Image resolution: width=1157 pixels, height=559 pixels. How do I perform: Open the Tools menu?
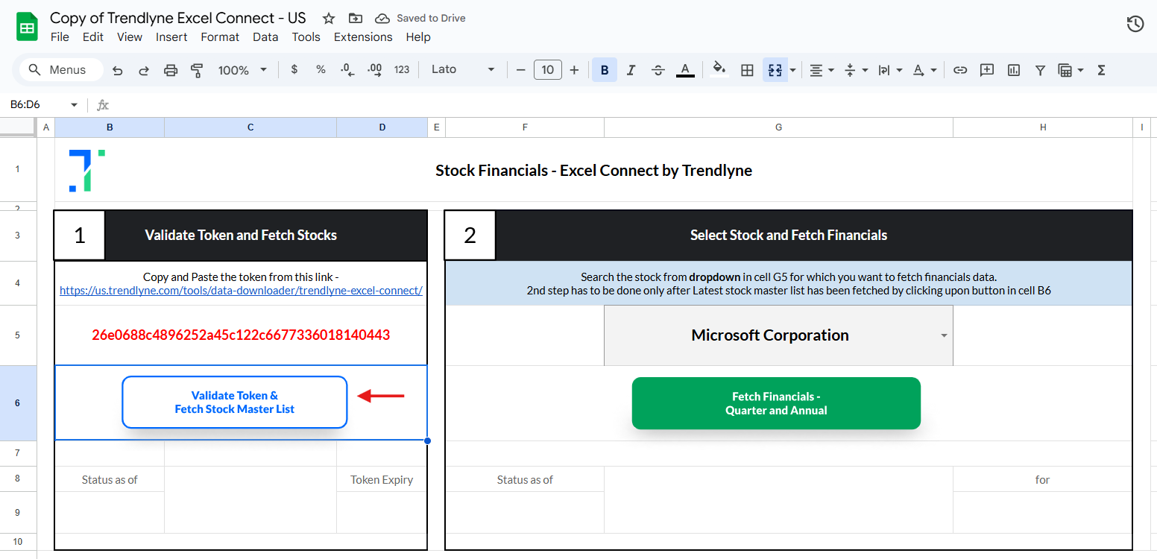click(306, 37)
